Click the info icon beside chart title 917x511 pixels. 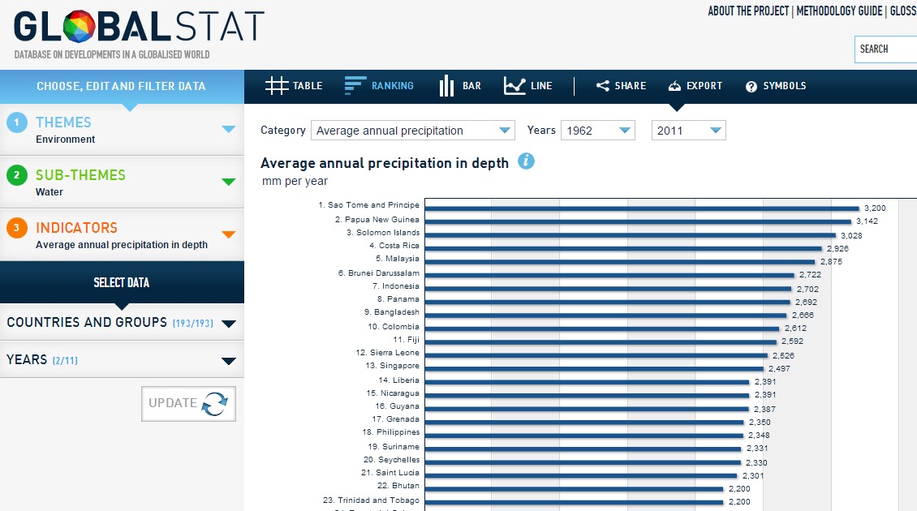[x=526, y=161]
